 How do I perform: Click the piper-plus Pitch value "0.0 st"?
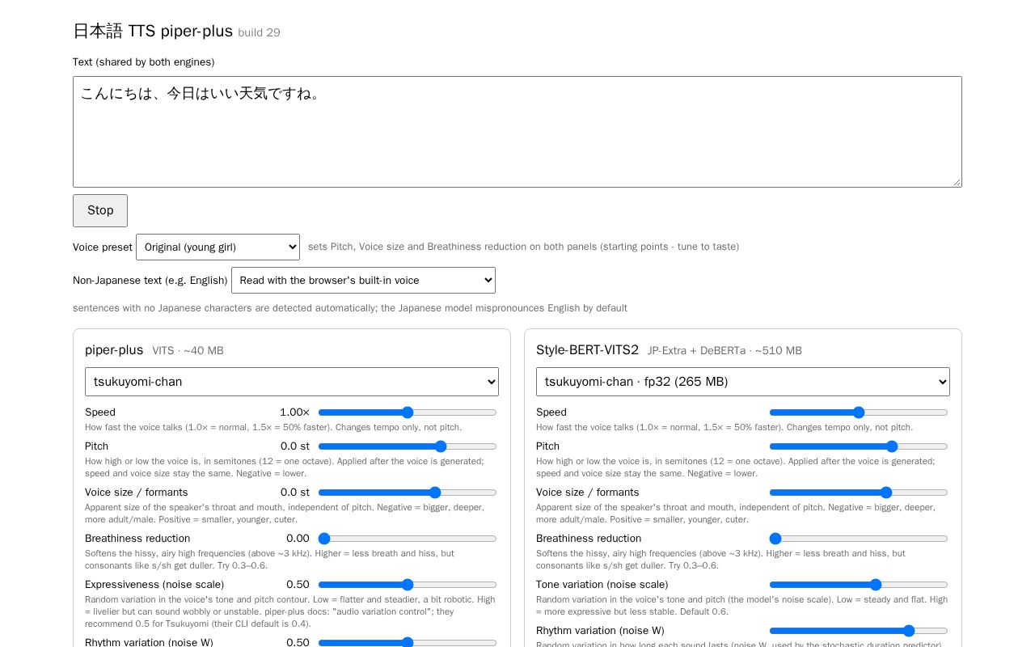point(295,446)
